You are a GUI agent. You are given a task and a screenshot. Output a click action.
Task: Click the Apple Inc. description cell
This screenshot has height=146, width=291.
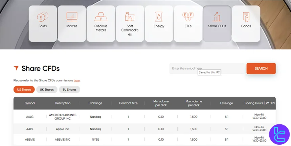pyautogui.click(x=63, y=129)
